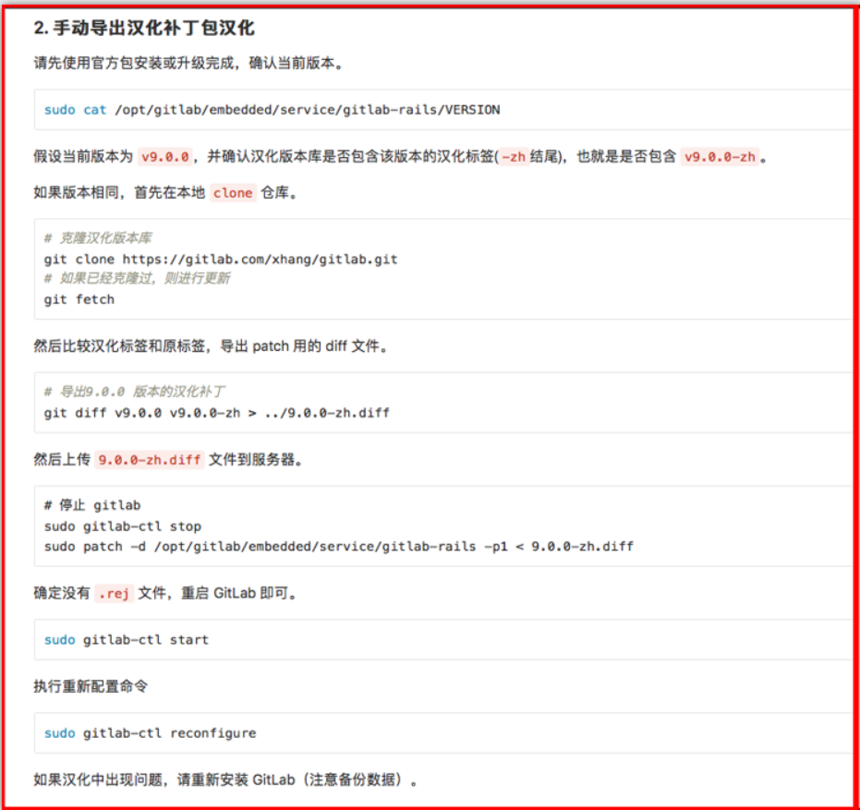The image size is (860, 810).
Task: Click the final reinstall GitLab warning text
Action: [225, 779]
